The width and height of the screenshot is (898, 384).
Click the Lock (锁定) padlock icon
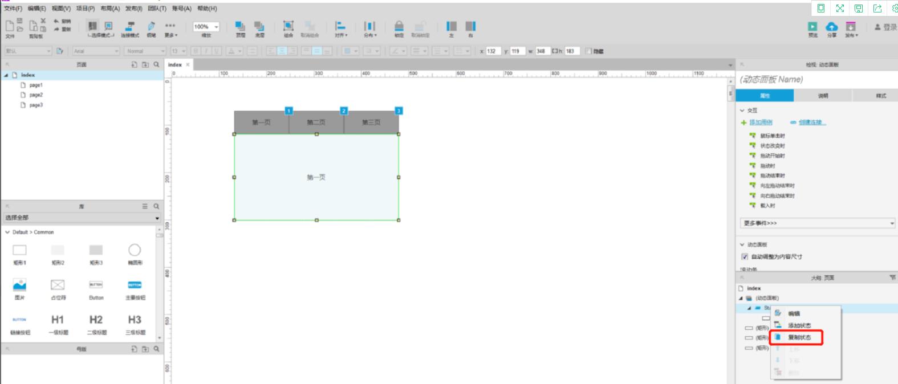coord(399,27)
